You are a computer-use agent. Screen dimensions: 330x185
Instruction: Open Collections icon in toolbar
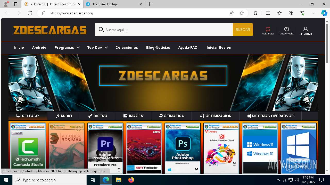pos(291,13)
